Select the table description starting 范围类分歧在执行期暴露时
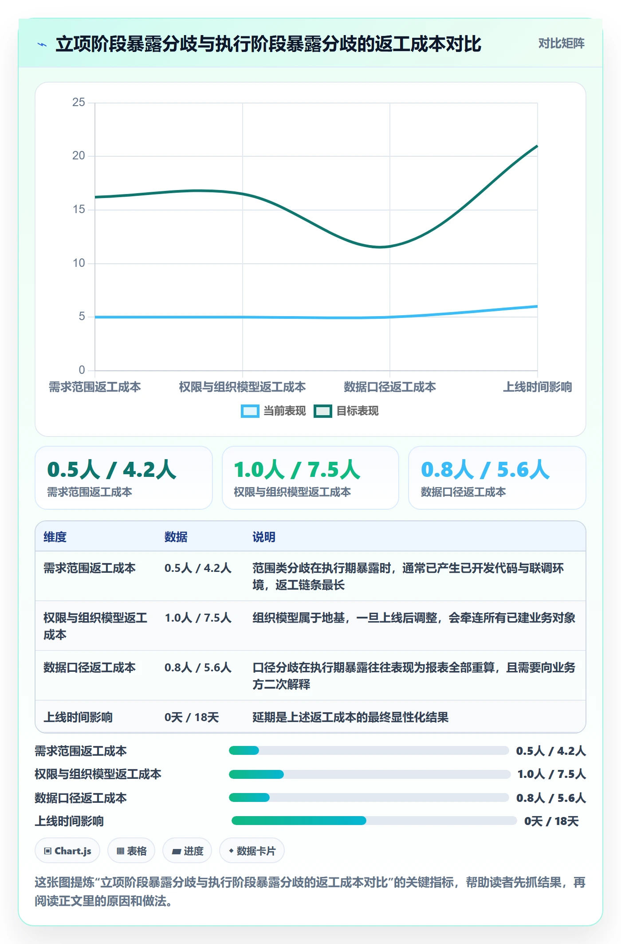The height and width of the screenshot is (944, 621). click(408, 576)
